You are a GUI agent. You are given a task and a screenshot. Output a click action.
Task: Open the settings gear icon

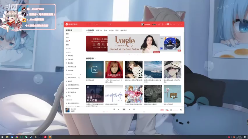(x=162, y=24)
